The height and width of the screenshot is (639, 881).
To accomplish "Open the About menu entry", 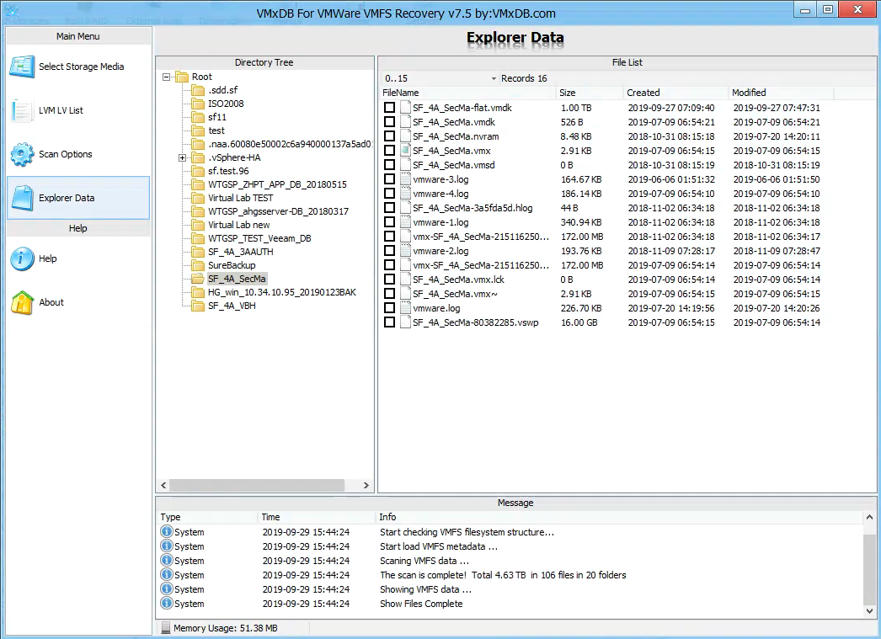I will point(78,302).
